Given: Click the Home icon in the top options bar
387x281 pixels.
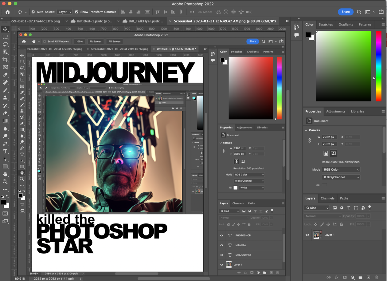Looking at the screenshot, I should click(8, 12).
